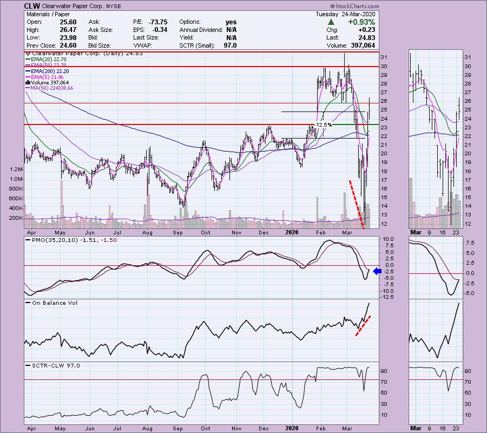Click the VWAP label

point(142,45)
